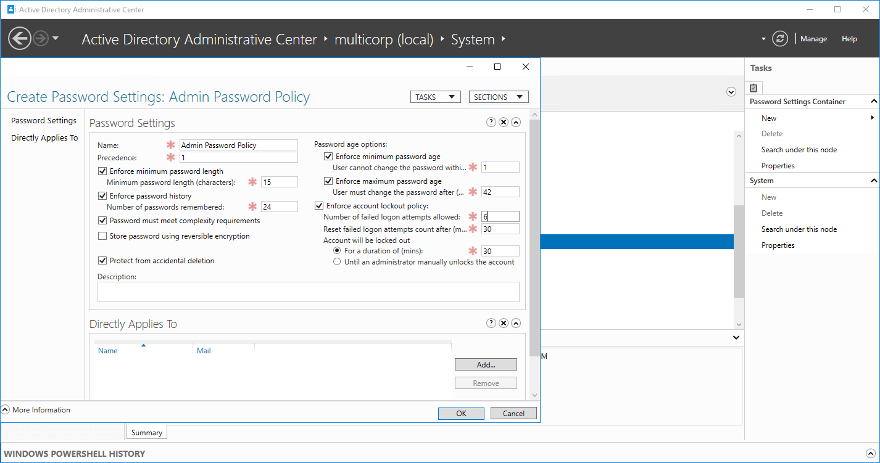Viewport: 880px width, 463px height.
Task: Click OK to create password settings
Action: pos(461,413)
